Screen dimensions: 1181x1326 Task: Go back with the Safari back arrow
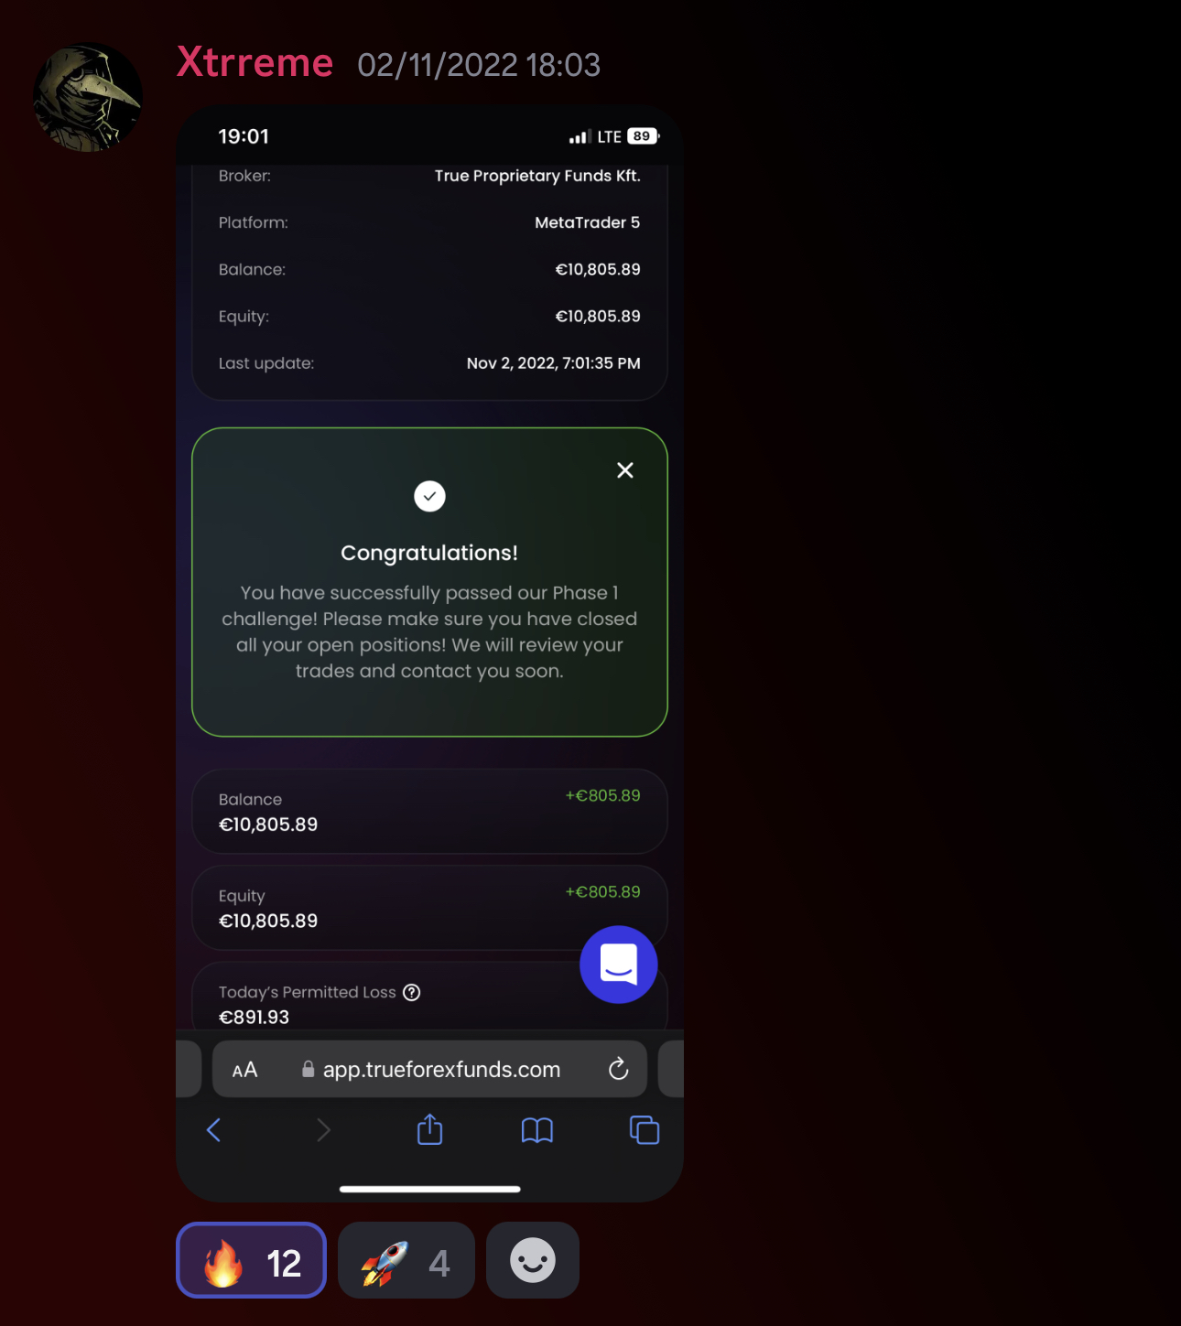tap(214, 1130)
